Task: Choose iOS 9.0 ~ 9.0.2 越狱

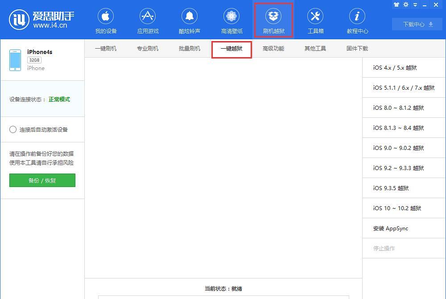Action: 404,148
